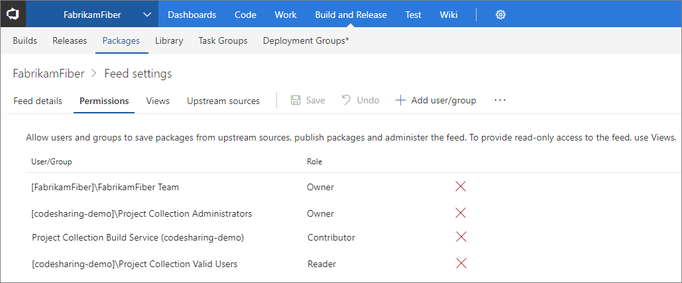Select Build and Release hub

point(351,15)
